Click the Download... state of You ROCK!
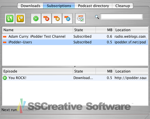 tap(83, 78)
